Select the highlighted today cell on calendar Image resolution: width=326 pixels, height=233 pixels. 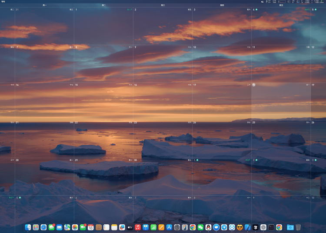pos(281,101)
